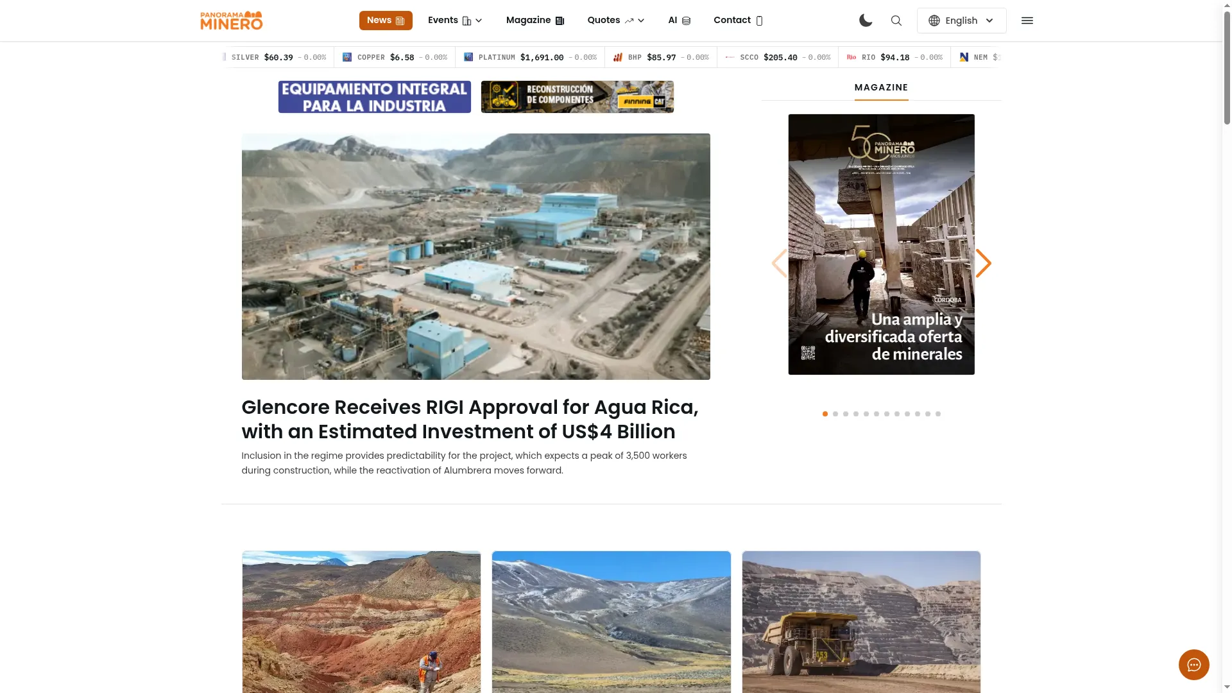Open the English language dropdown
The width and height of the screenshot is (1232, 693).
[x=961, y=21]
